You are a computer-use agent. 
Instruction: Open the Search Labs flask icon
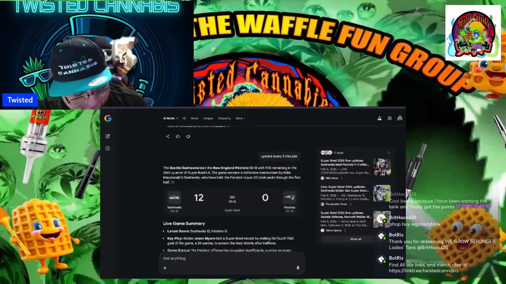click(x=379, y=118)
